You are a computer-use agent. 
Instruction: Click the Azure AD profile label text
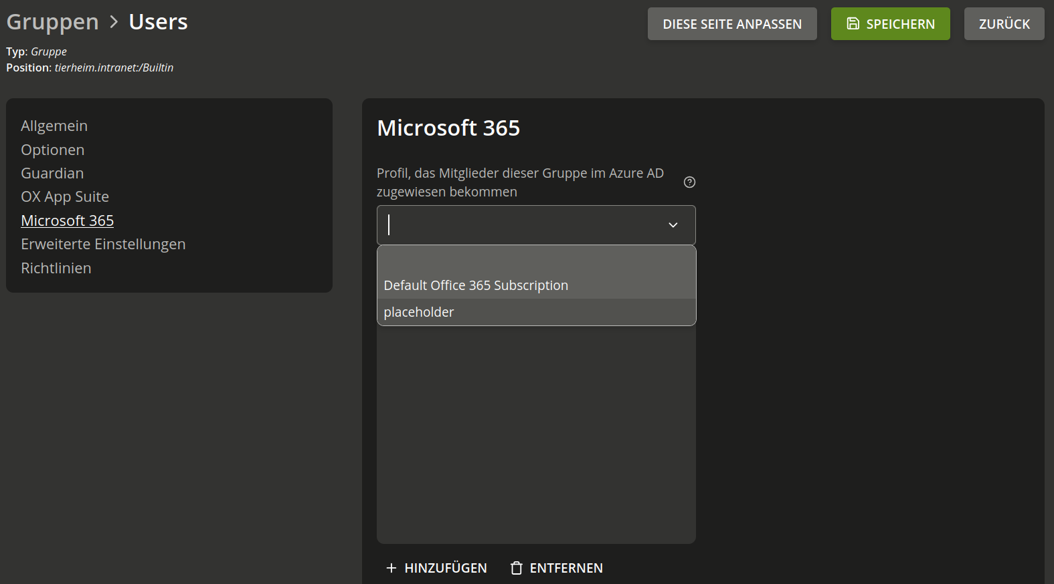click(x=520, y=182)
